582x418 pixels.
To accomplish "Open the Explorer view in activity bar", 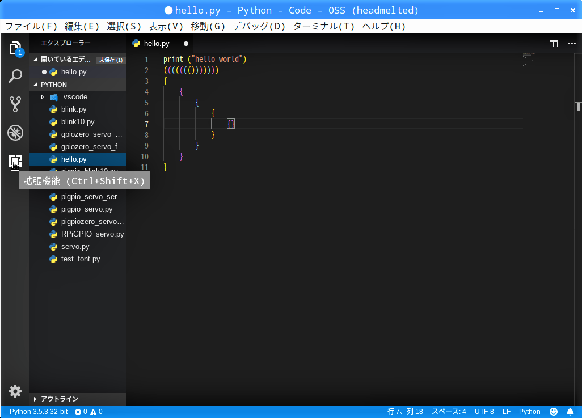I will [15, 48].
